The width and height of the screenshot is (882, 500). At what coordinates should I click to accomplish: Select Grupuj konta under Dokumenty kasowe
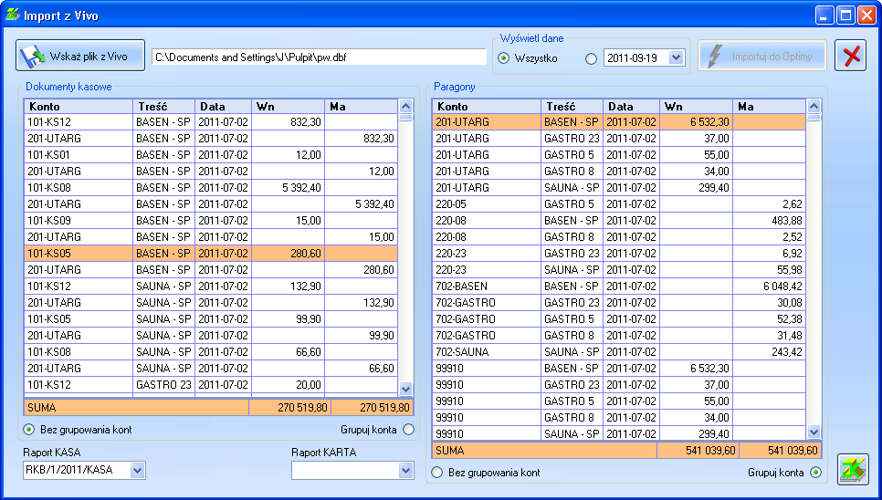(408, 430)
